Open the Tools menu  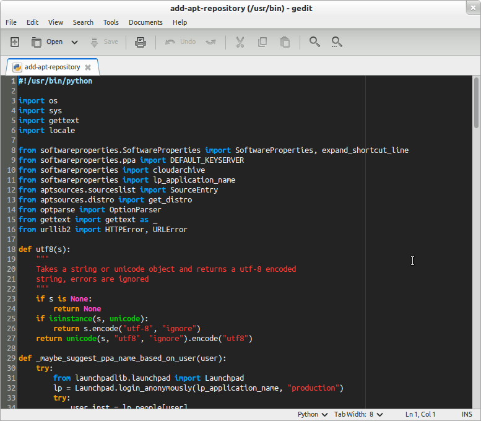pos(111,22)
